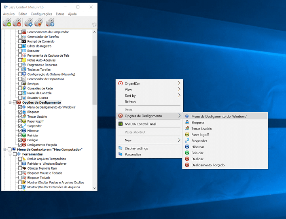The width and height of the screenshot is (286, 219).
Task: Click the Display settings monitor icon
Action: pyautogui.click(x=121, y=148)
